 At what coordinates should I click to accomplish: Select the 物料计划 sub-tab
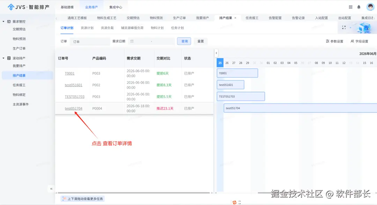coord(157,28)
